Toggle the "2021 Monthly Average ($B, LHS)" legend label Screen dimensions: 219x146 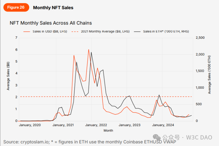[105, 31]
